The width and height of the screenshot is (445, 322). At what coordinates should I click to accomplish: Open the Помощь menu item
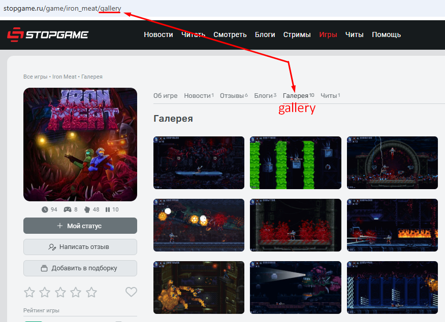tap(386, 34)
